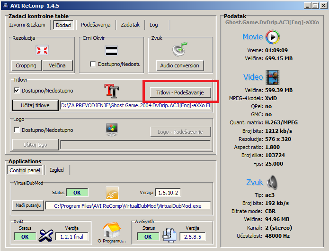Select the Control panel tab

pyautogui.click(x=25, y=170)
